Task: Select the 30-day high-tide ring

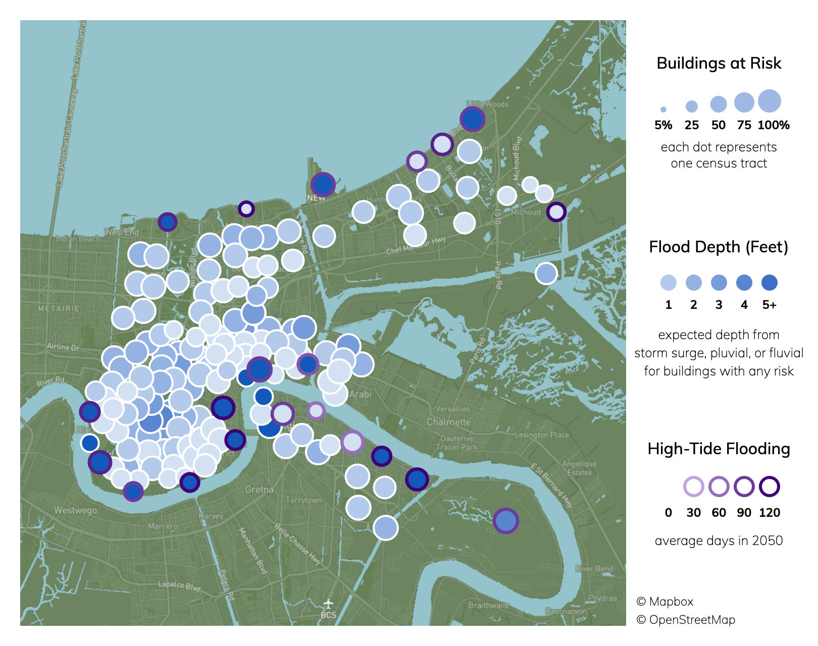Action: 694,487
